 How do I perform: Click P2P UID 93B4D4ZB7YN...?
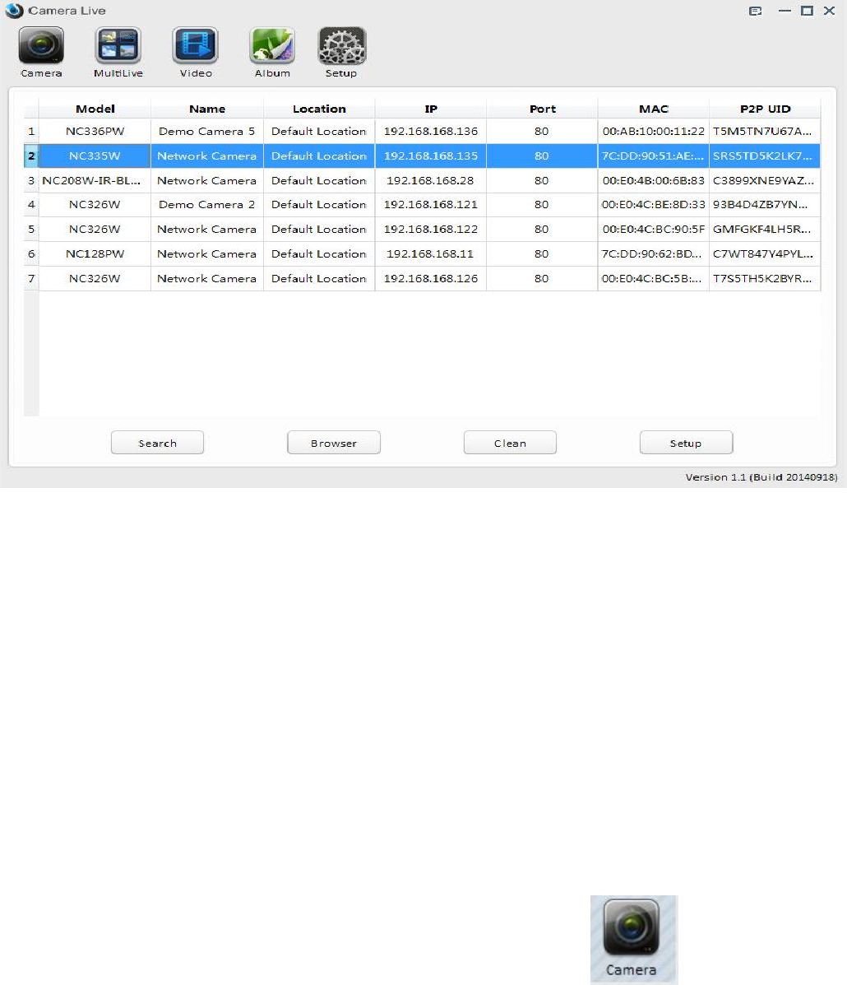point(765,205)
